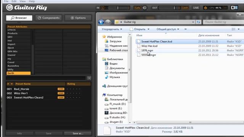Image resolution: width=244 pixels, height=137 pixels.
Task: Click the folder search field
Action: coord(224,22)
